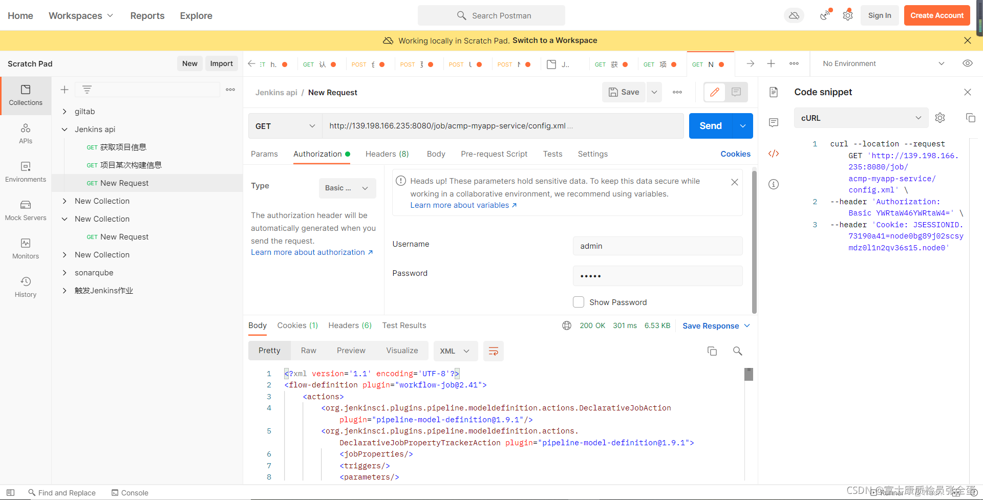Open the Mock Servers panel
Screen dimensions: 983x500
26,210
